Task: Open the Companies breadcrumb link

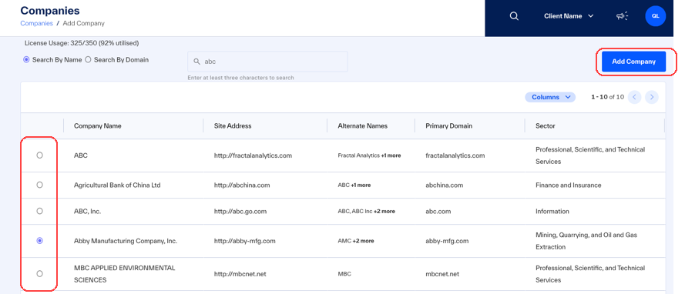Action: (x=36, y=23)
